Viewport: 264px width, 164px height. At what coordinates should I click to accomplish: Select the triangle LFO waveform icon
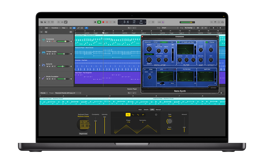(128, 115)
